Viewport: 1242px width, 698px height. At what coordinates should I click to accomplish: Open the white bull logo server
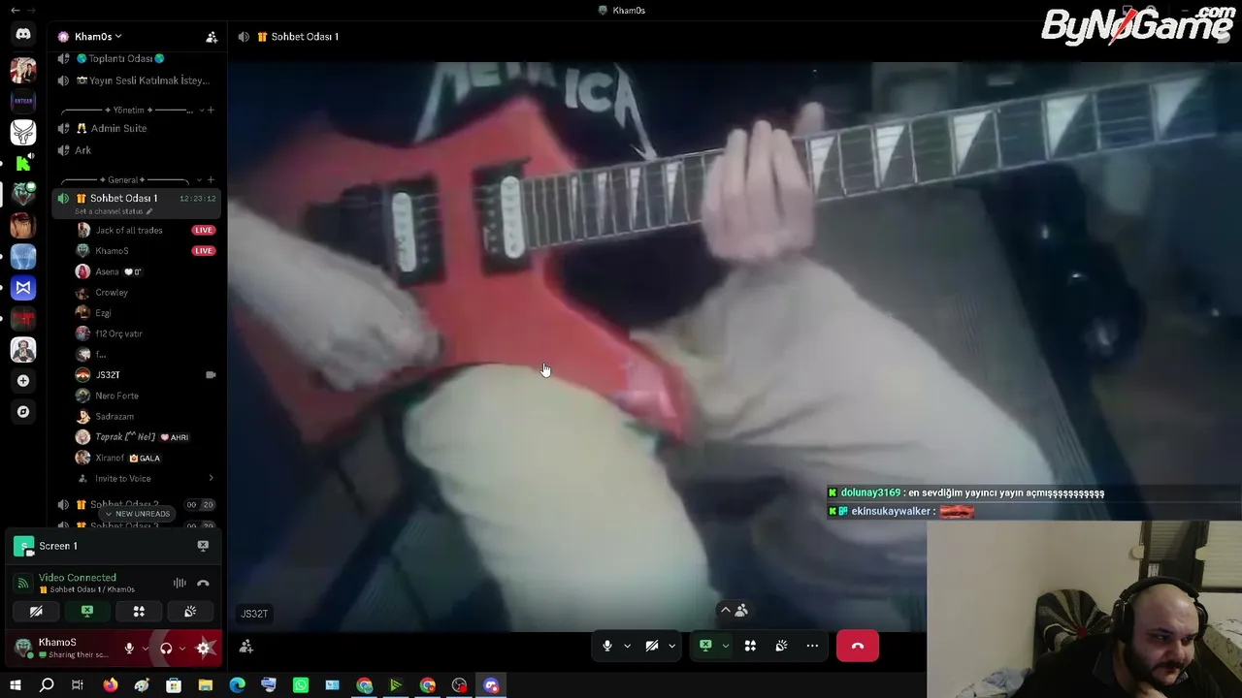(23, 132)
